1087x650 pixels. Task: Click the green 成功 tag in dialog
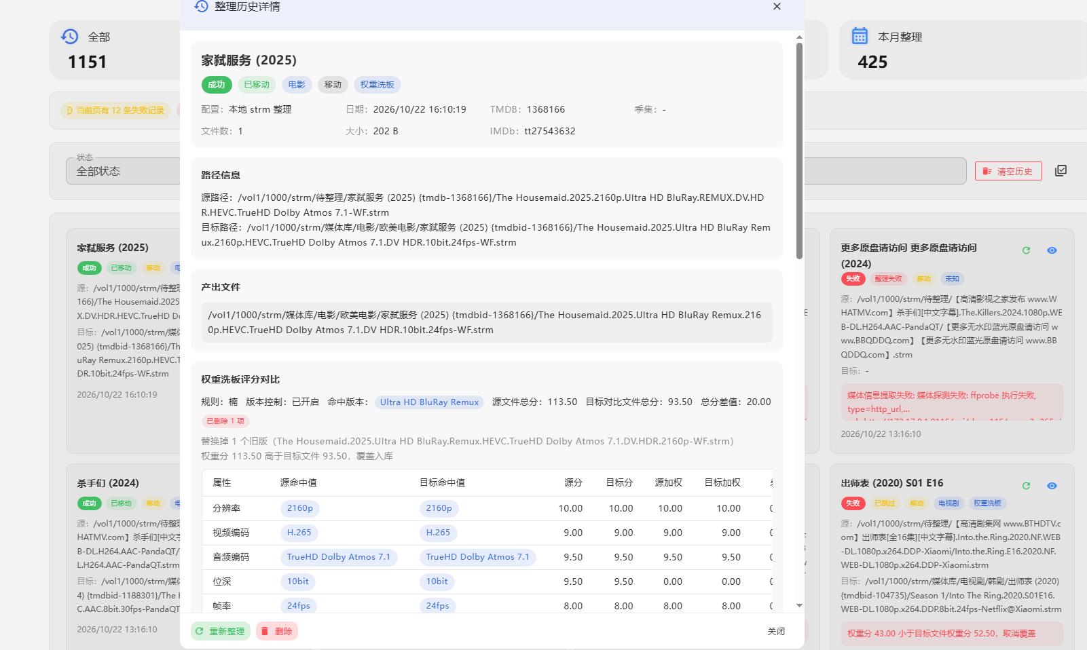tap(217, 85)
